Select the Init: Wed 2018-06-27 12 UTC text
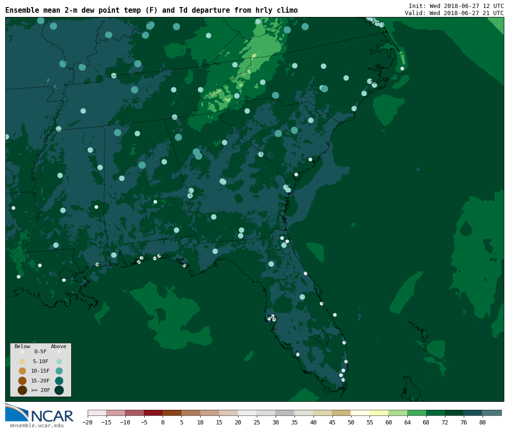509x431 pixels. (x=456, y=6)
